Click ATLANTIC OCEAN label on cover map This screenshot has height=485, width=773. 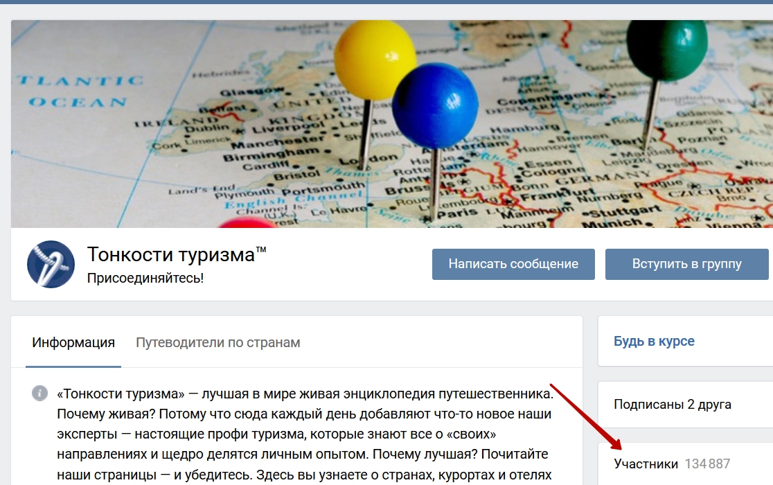coord(79,91)
